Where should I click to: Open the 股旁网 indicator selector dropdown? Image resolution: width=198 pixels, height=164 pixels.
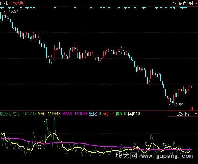pos(183,114)
